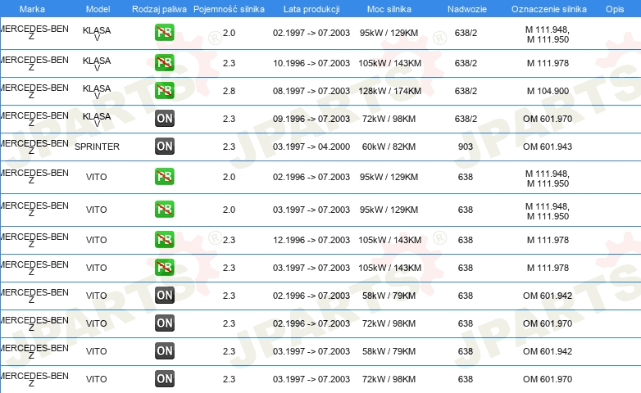Select production dates 09.1996 -> 07.2003
The height and width of the screenshot is (393, 641).
pyautogui.click(x=311, y=119)
